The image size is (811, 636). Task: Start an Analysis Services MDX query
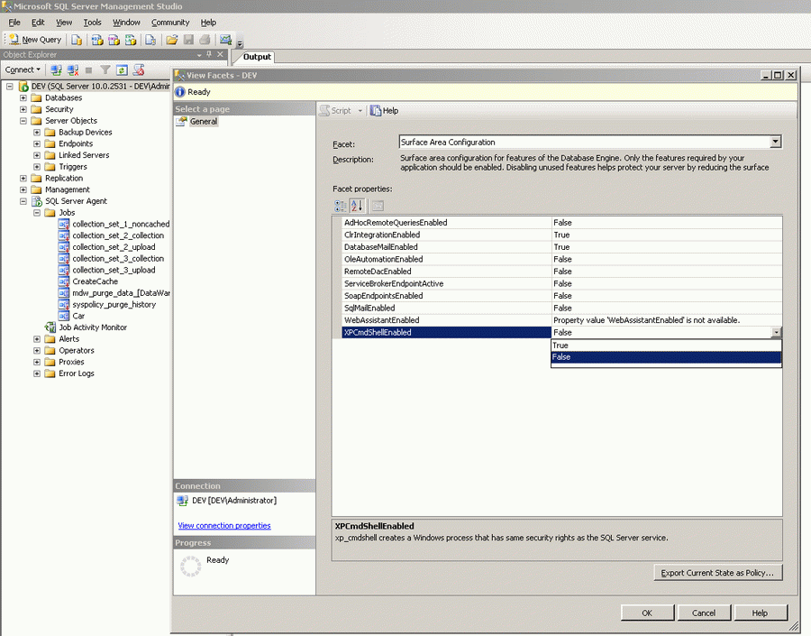click(x=96, y=40)
